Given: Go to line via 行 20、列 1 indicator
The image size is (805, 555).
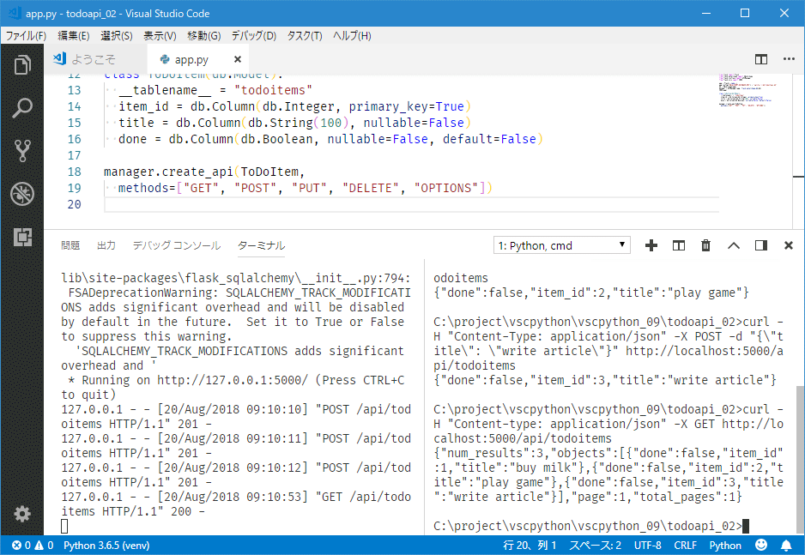Looking at the screenshot, I should pyautogui.click(x=530, y=546).
